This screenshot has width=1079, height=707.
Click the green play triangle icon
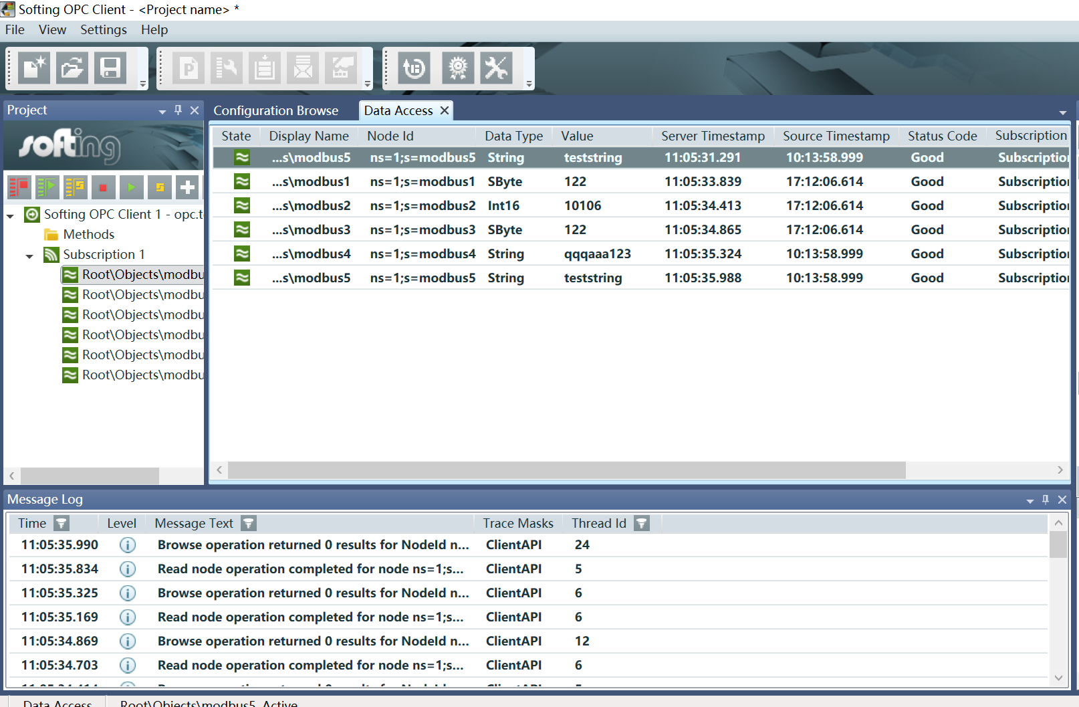(132, 187)
